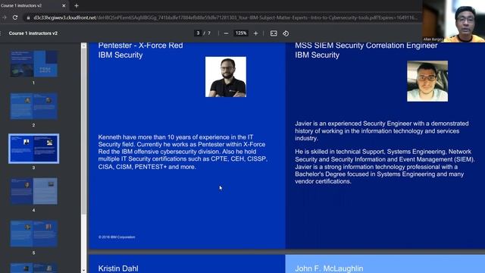This screenshot has height=273, width=485.
Task: Click the presenter webcam video
Action: [x=453, y=21]
